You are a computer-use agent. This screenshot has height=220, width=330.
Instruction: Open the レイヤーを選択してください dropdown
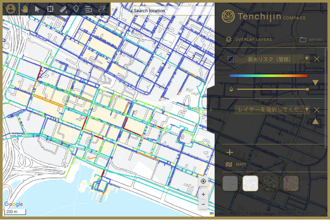pos(272,110)
